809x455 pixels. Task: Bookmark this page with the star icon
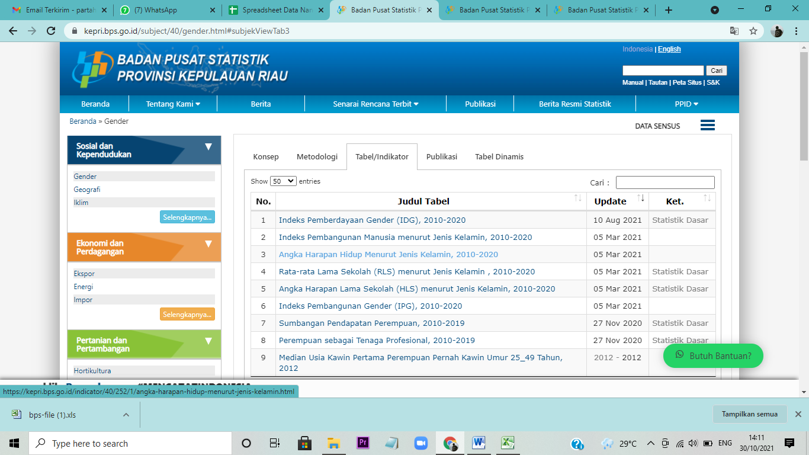(x=753, y=31)
